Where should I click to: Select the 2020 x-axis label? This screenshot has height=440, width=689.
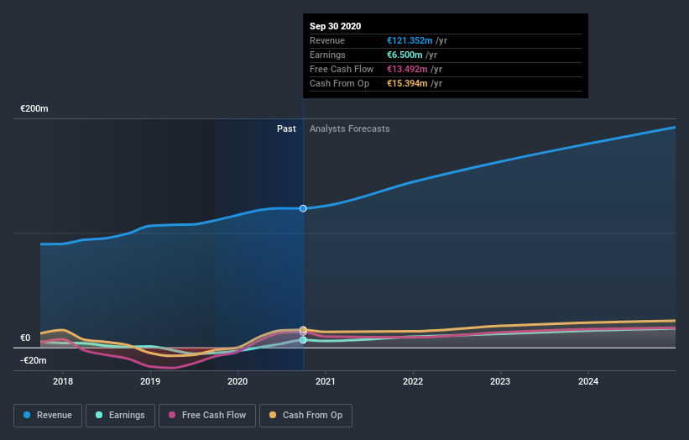tap(237, 381)
